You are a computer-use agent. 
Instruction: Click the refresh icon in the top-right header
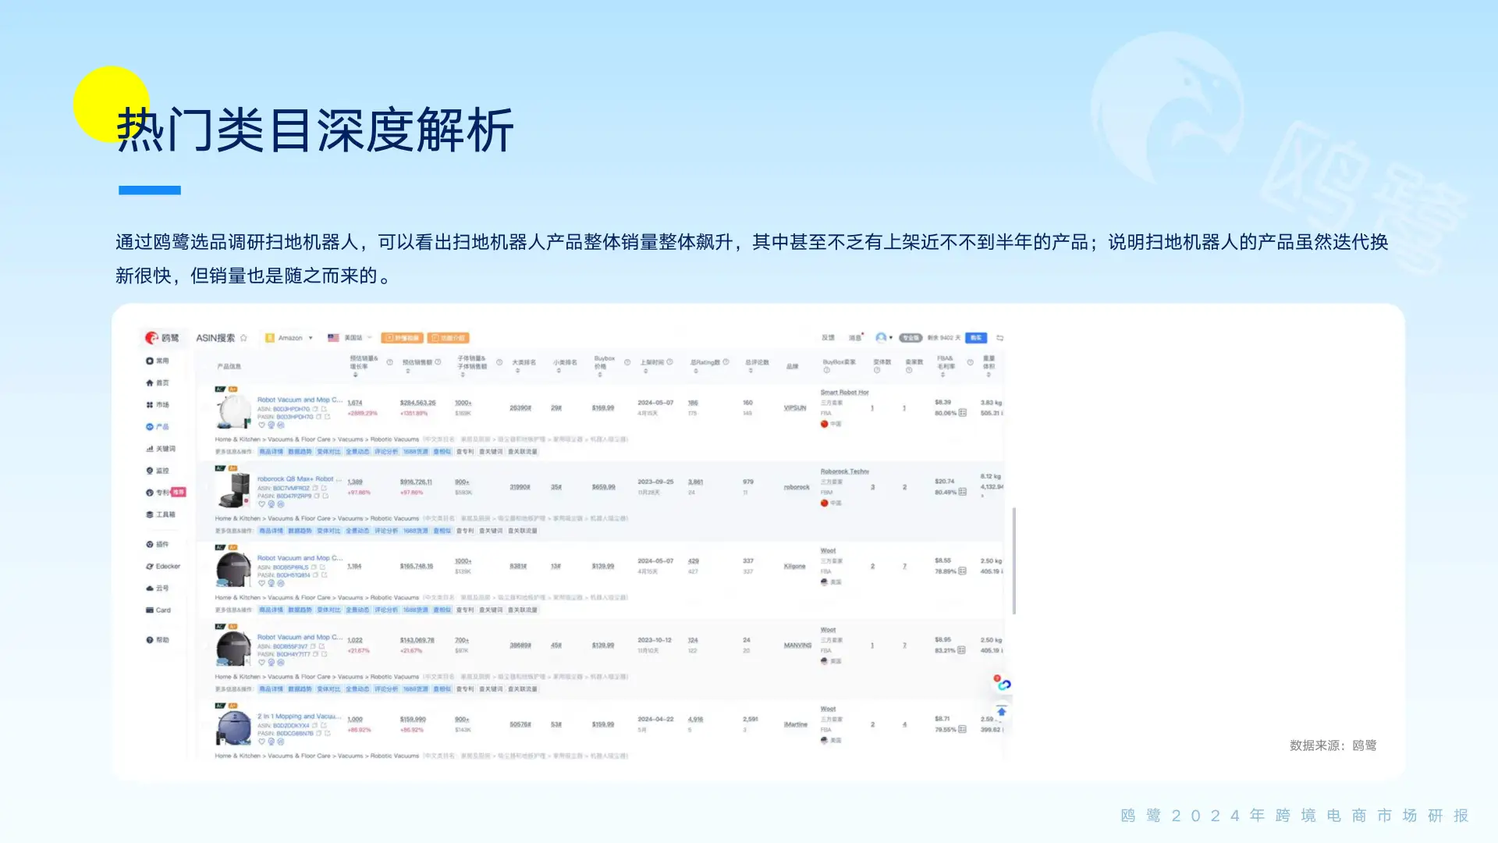pos(1000,338)
